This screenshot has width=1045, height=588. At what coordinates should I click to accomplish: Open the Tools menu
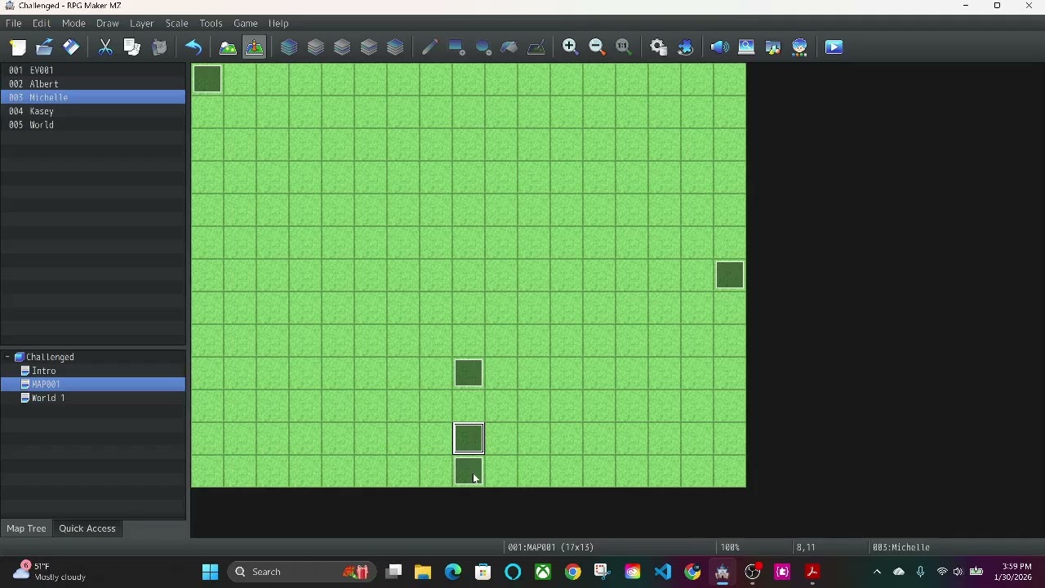click(x=211, y=24)
